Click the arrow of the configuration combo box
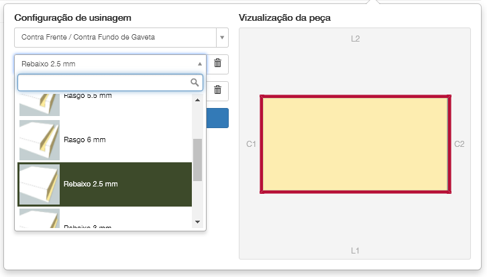Screen dimensions: 487x277 point(222,38)
